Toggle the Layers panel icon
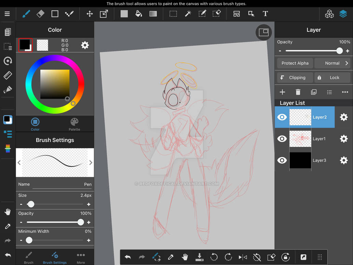This screenshot has width=353, height=265. click(x=343, y=14)
